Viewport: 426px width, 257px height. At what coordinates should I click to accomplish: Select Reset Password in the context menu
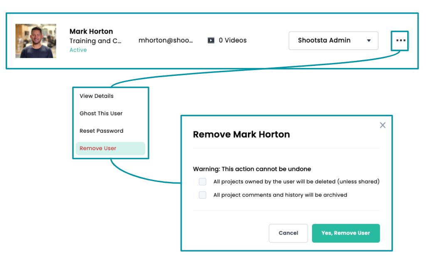coord(102,131)
